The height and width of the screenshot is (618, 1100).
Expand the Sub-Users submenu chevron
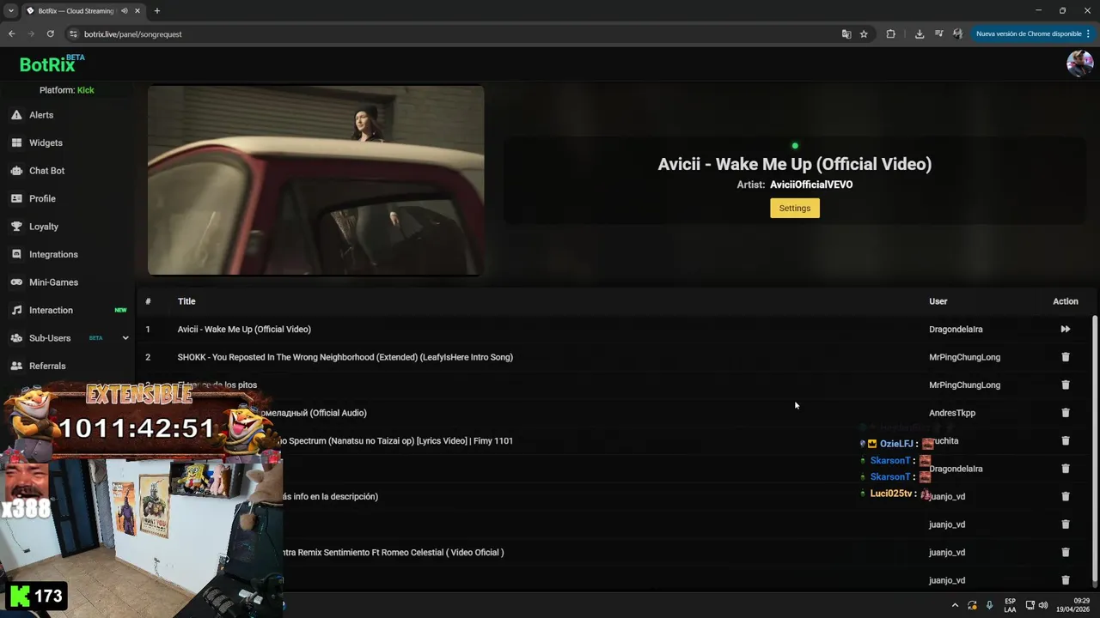click(x=125, y=338)
